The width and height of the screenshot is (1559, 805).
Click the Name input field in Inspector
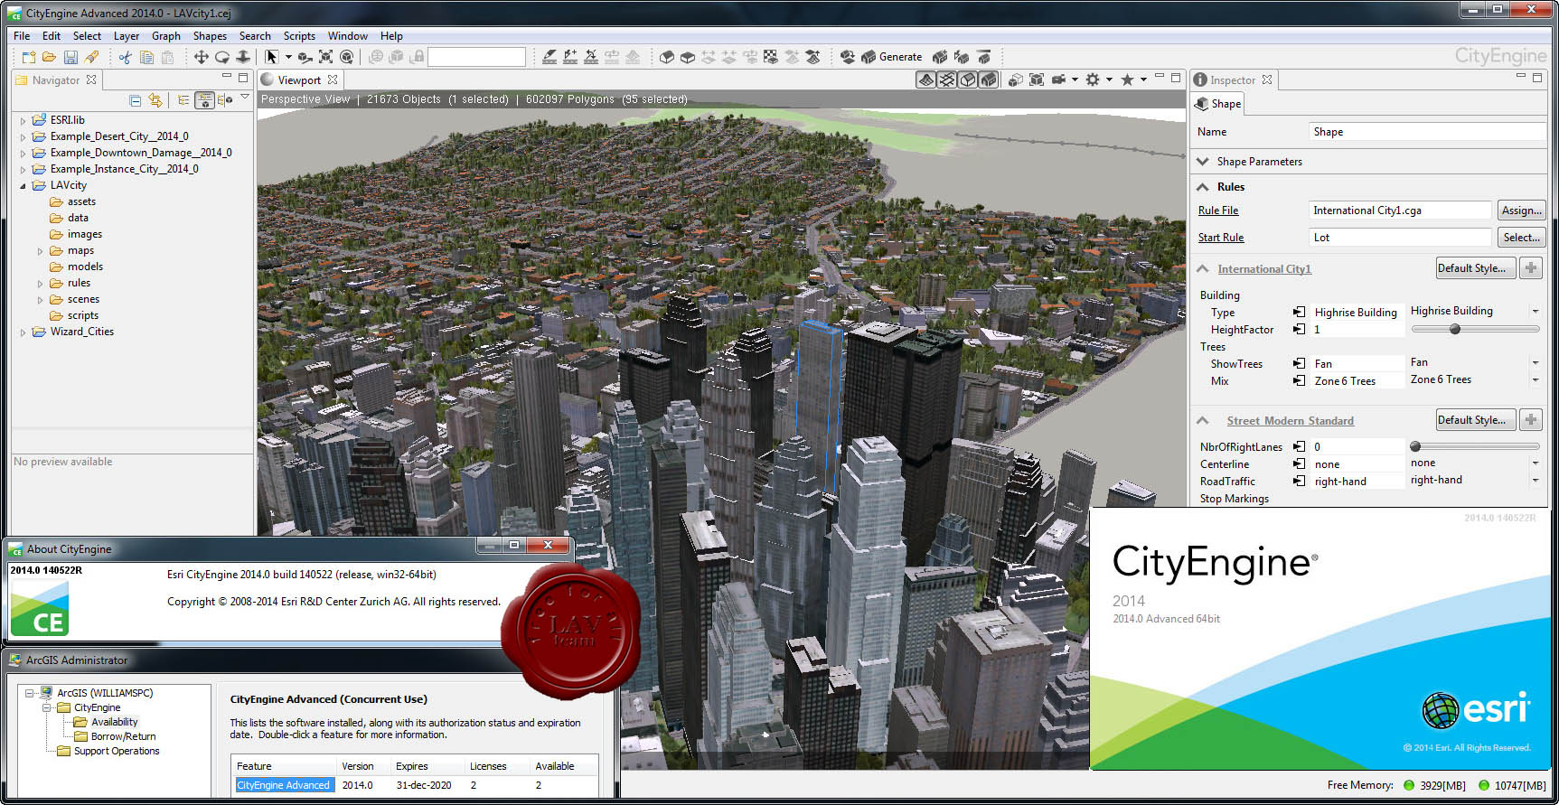pos(1427,132)
